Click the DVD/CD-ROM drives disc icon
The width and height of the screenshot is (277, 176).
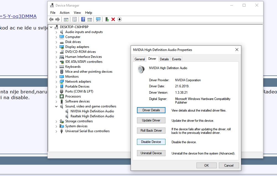(62, 52)
